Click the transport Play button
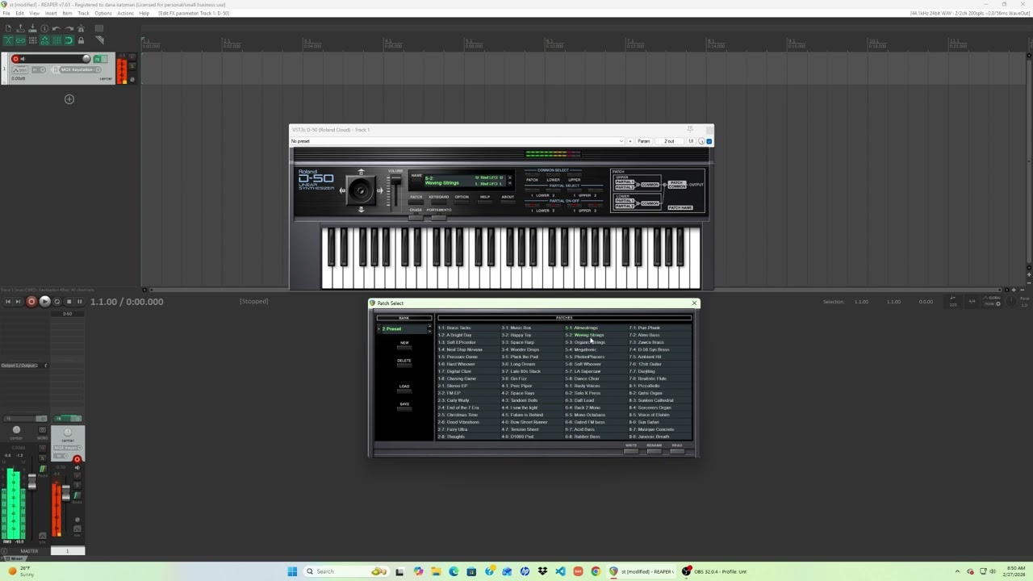The image size is (1033, 581). pyautogui.click(x=44, y=302)
